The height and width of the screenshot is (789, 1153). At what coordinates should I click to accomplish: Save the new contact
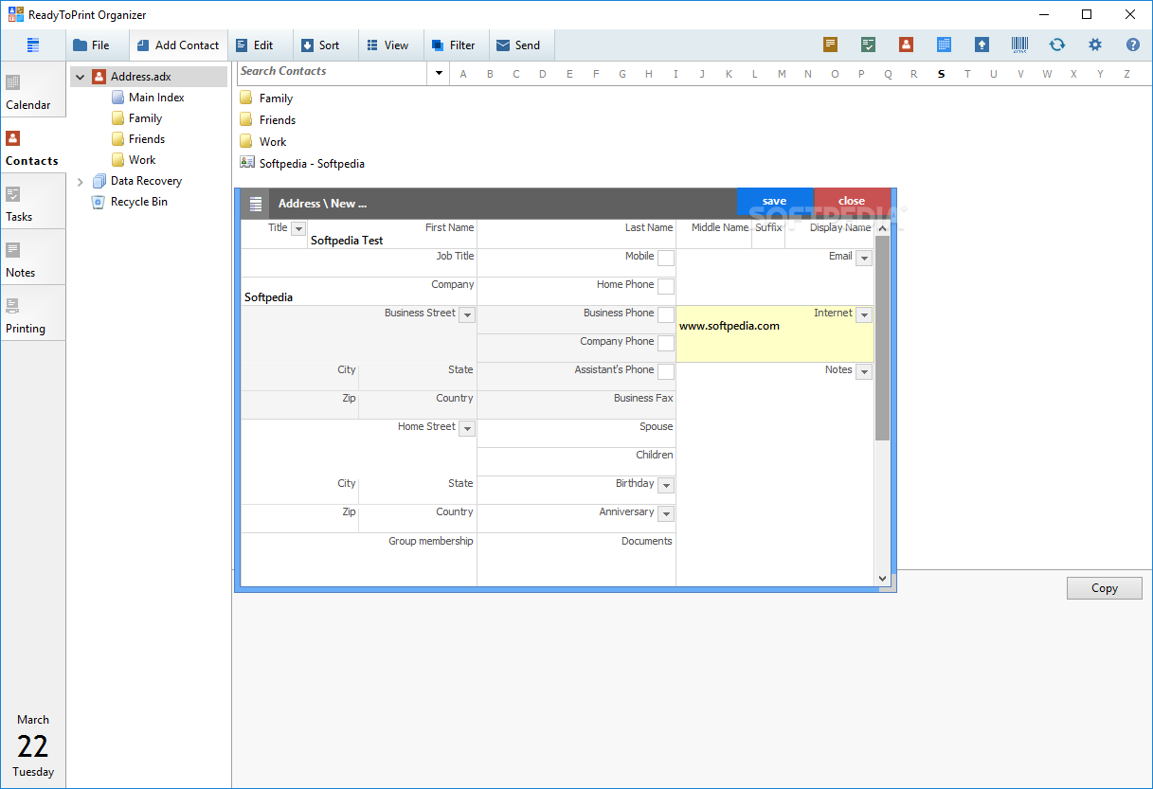coord(775,201)
